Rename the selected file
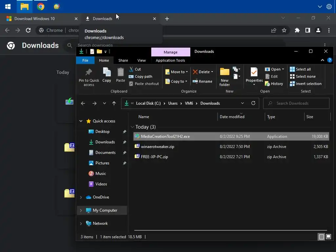 point(202,81)
